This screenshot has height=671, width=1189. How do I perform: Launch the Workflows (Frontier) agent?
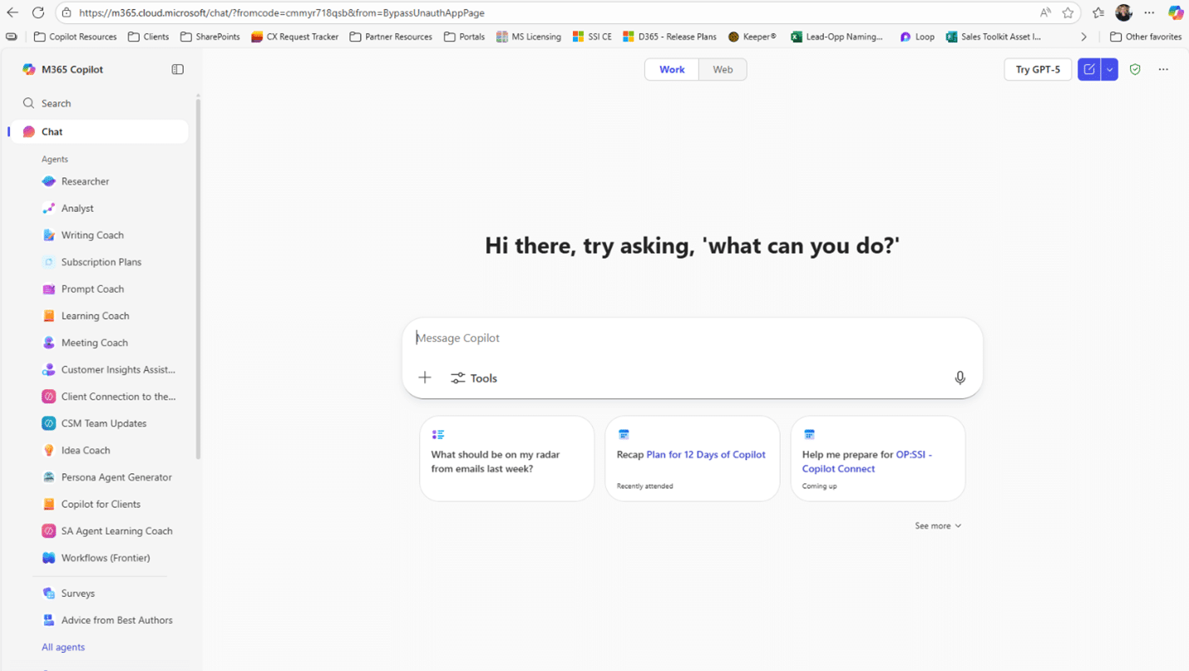point(105,558)
